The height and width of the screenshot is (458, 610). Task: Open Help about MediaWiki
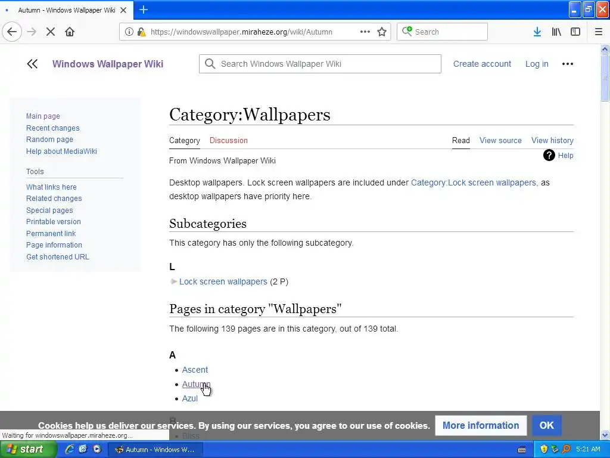coord(61,151)
